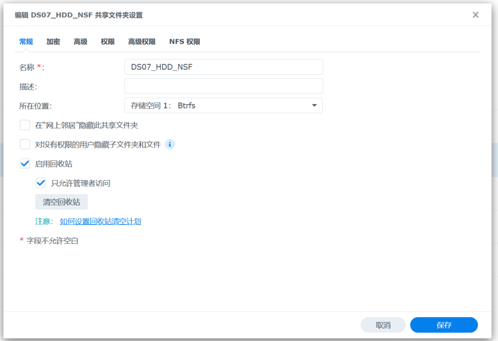Switch to the NFS 权限 tab
Image resolution: width=498 pixels, height=341 pixels.
(x=184, y=42)
